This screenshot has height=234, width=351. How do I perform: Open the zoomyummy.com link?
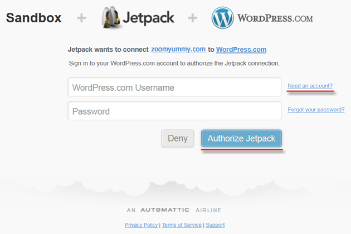[178, 49]
